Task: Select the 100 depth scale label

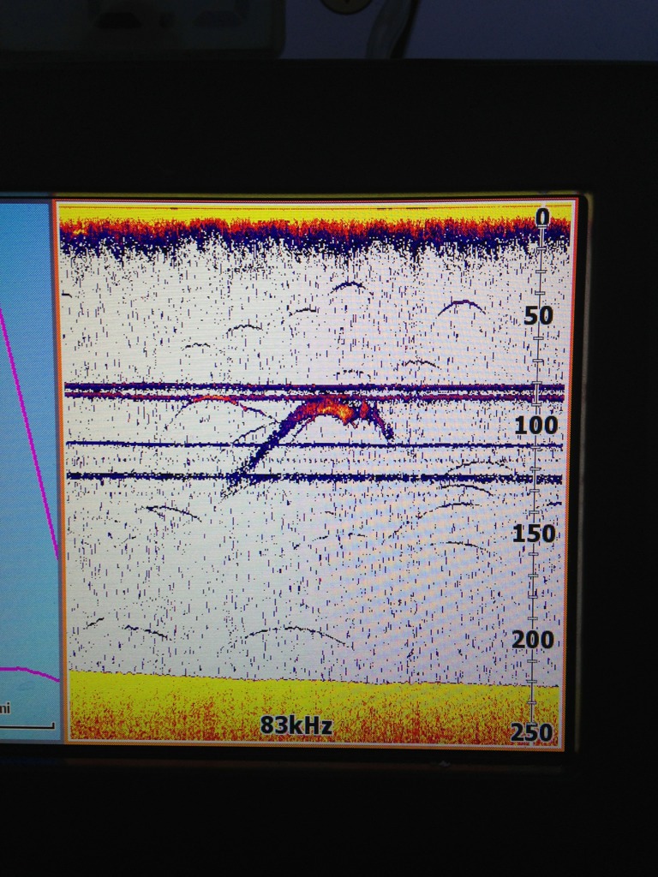Action: 535,425
